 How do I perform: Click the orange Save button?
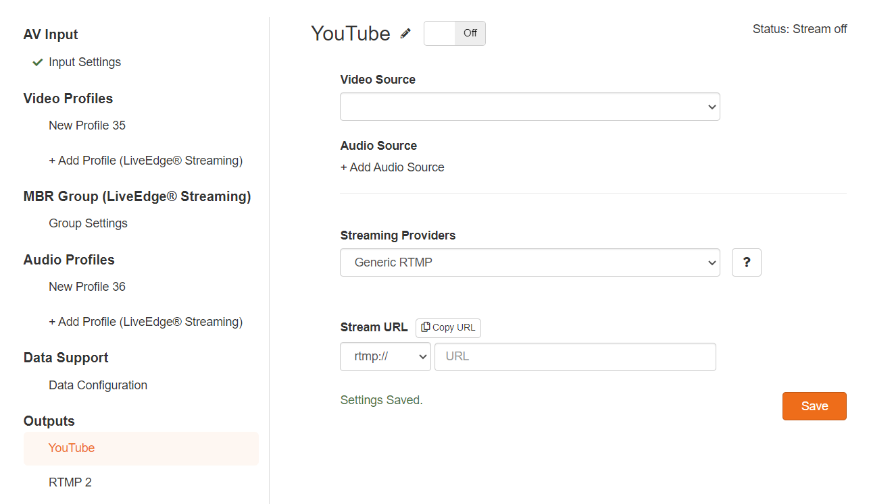[x=814, y=406]
